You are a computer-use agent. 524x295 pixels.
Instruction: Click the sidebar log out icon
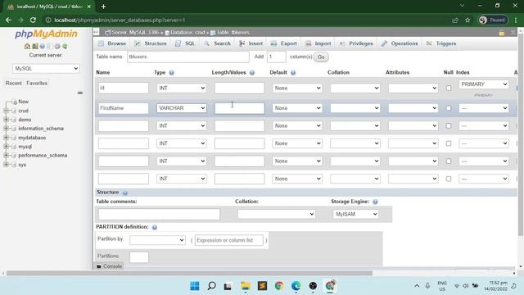click(35, 46)
